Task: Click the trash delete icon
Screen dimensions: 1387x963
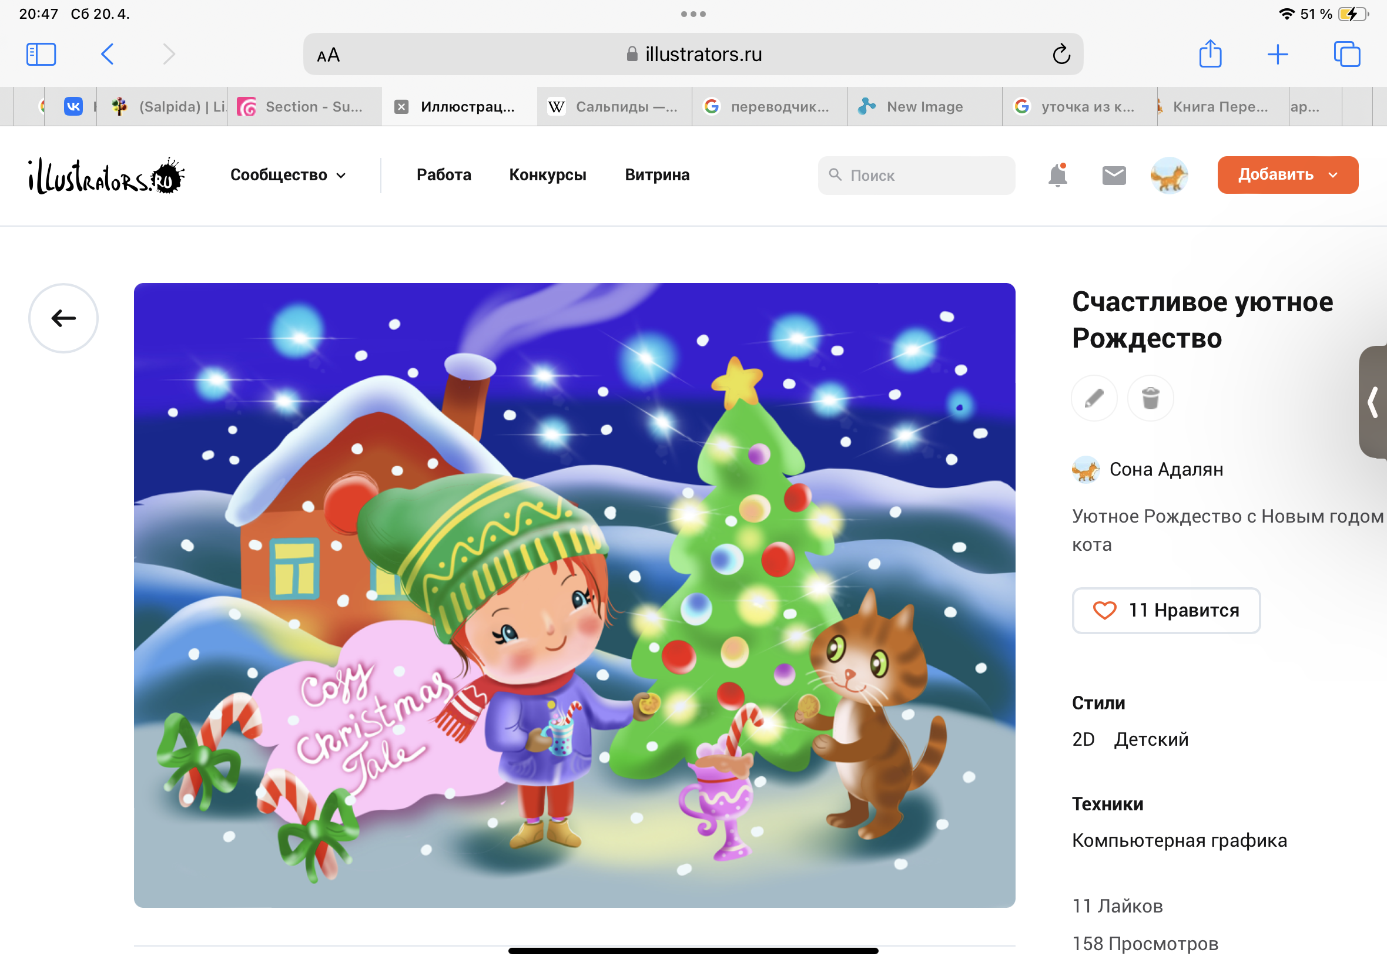Action: (1150, 398)
